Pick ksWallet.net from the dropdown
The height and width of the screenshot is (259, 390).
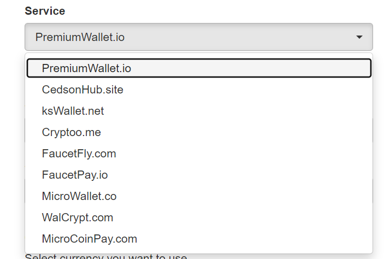(x=73, y=111)
